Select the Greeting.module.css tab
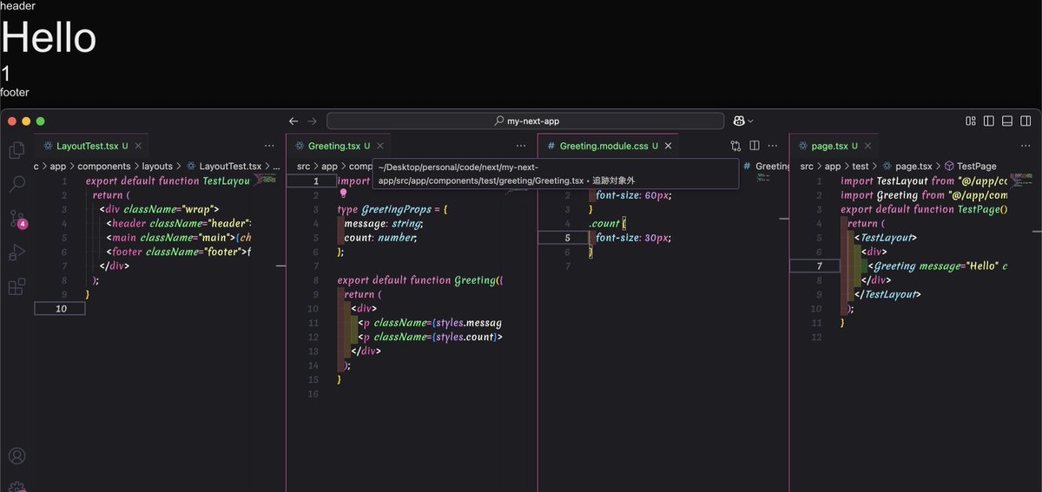 [608, 146]
